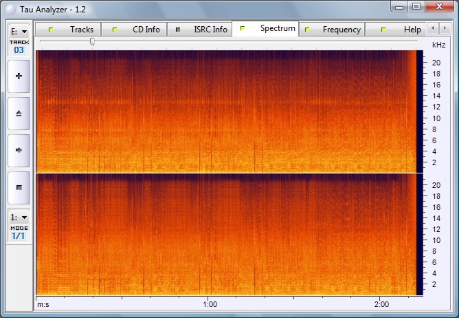Open the E: drive selector dropdown
Image resolution: width=459 pixels, height=318 pixels.
[x=19, y=31]
